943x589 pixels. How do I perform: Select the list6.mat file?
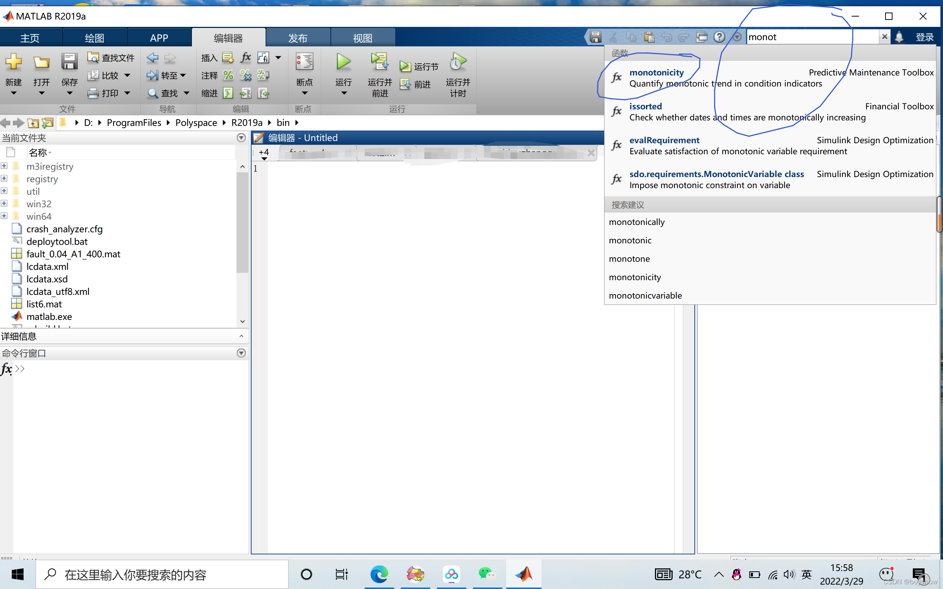pyautogui.click(x=44, y=304)
